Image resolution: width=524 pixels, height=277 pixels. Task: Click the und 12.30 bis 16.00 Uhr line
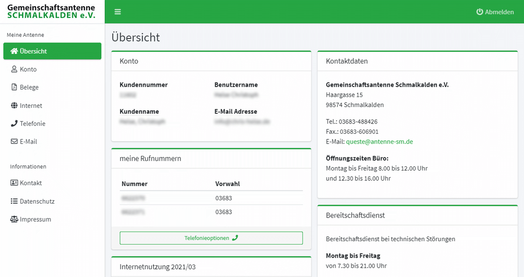(x=358, y=178)
